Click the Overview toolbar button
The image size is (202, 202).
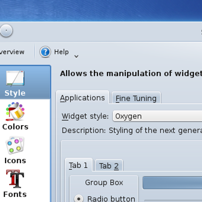click(12, 52)
